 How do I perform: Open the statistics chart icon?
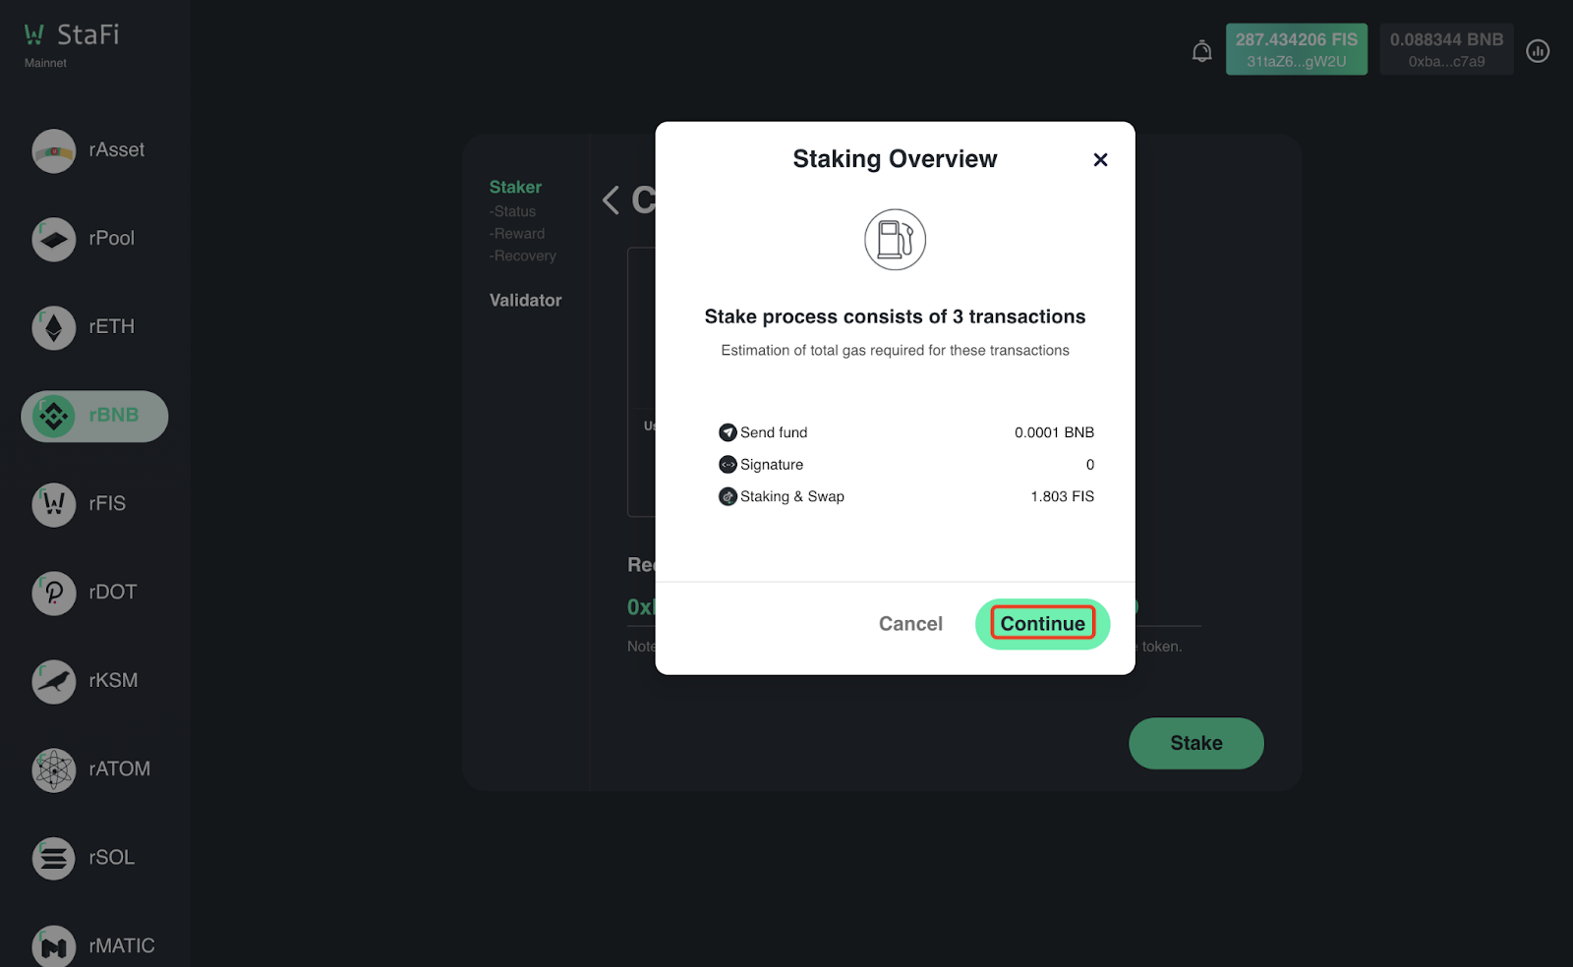click(x=1538, y=51)
